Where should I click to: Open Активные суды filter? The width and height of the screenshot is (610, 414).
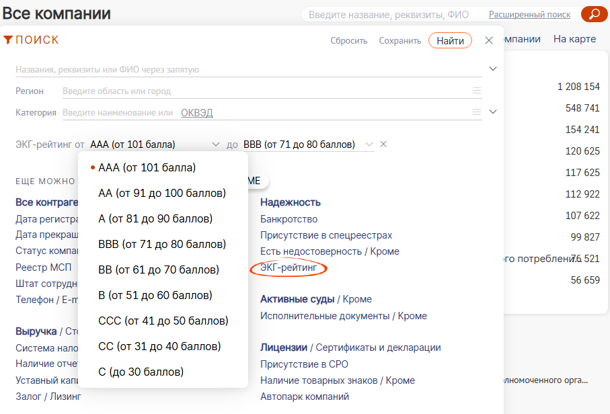(297, 299)
